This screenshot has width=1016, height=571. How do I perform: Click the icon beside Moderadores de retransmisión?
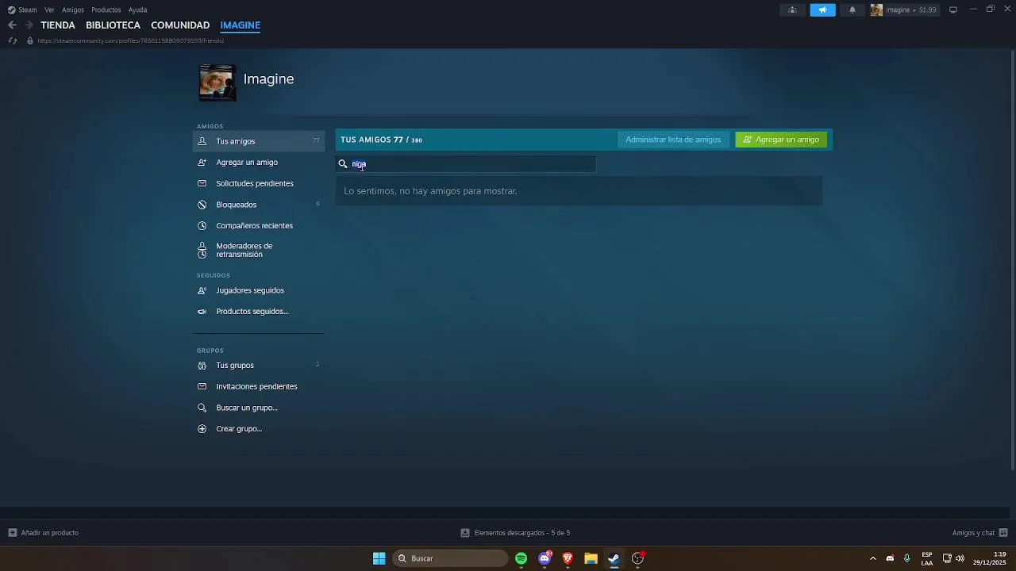(x=202, y=250)
